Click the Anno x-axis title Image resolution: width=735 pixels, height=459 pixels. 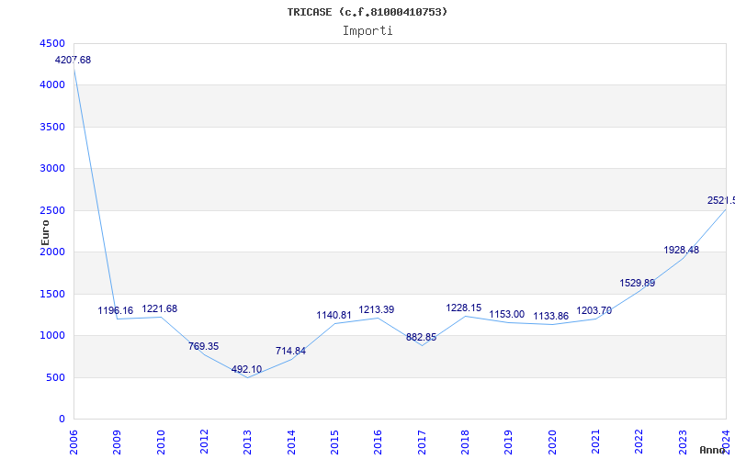click(x=713, y=450)
